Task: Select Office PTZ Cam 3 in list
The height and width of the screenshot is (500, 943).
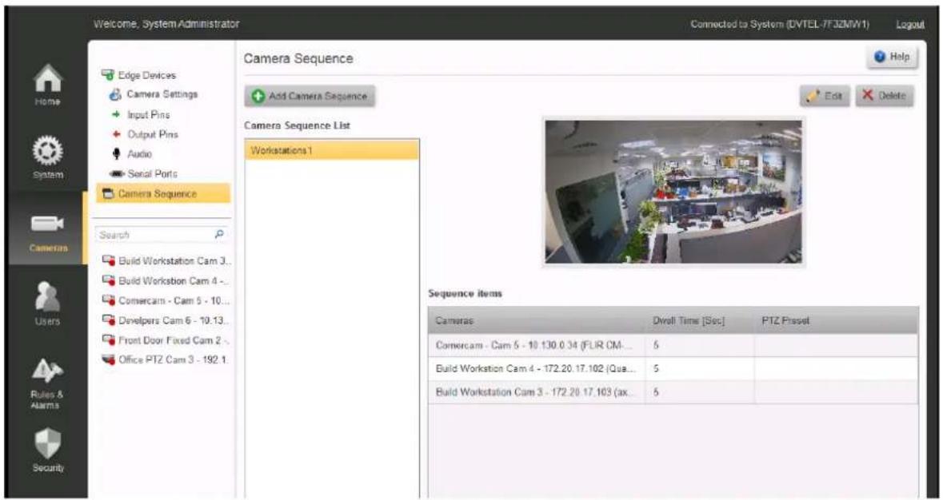Action: point(167,359)
